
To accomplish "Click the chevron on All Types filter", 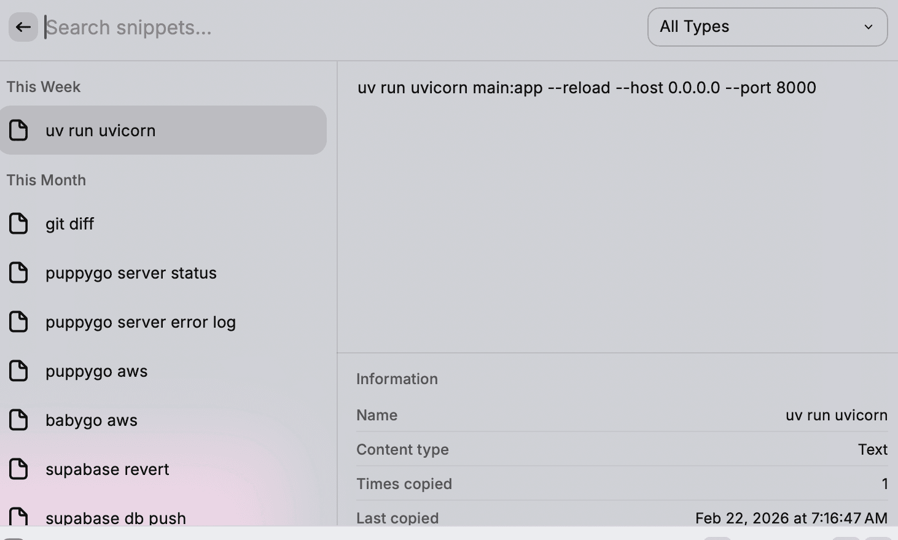I will 869,27.
